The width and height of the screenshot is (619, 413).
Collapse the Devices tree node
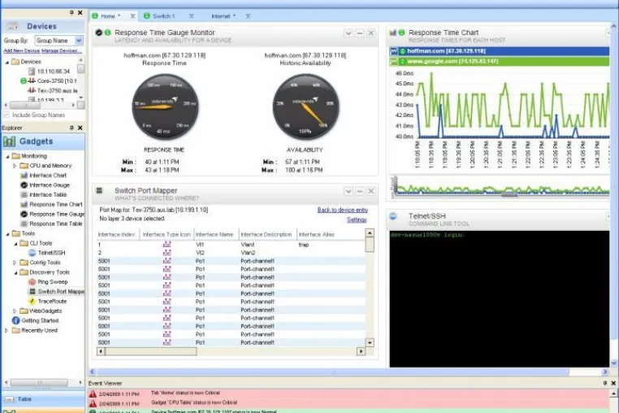point(7,62)
